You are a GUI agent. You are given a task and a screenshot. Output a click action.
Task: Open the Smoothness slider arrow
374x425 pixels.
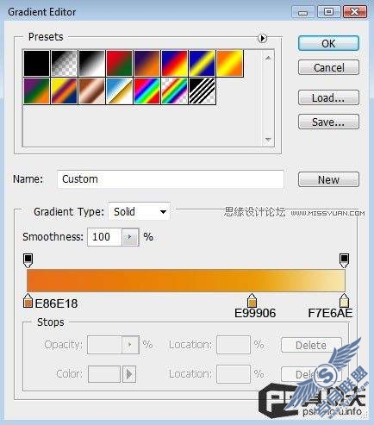pos(130,237)
